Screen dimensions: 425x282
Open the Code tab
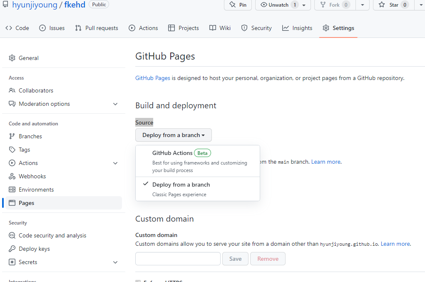[x=17, y=28]
